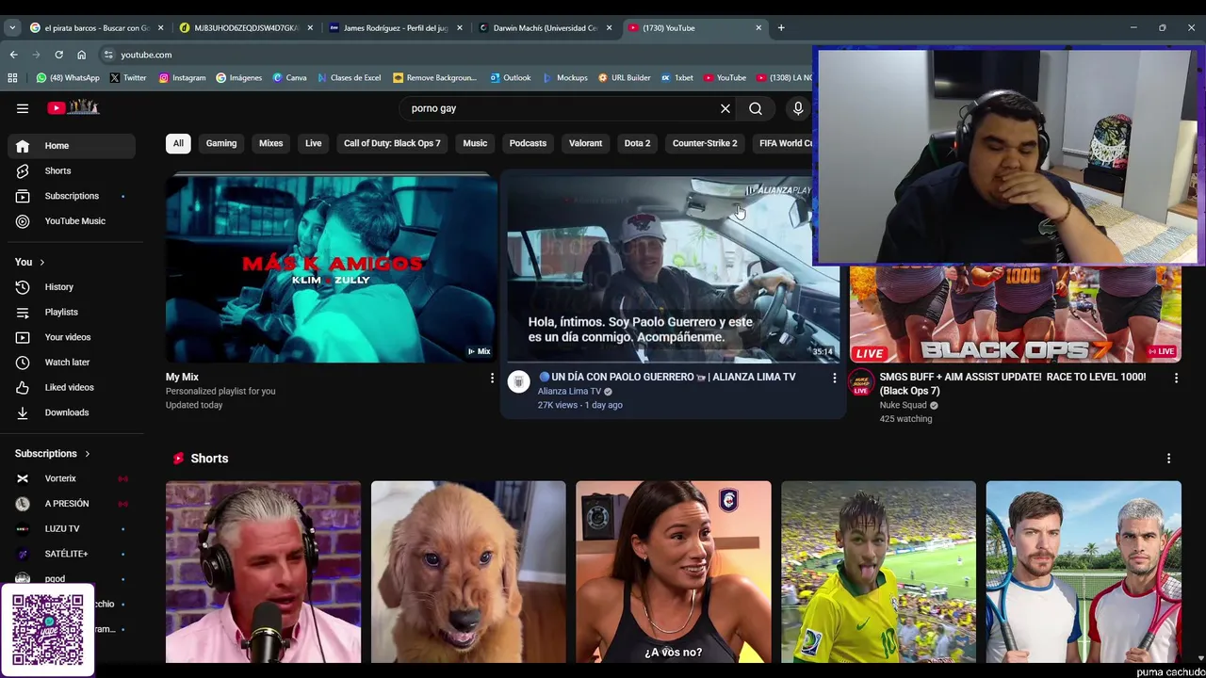Open the Imágenes bookmark

click(x=239, y=78)
